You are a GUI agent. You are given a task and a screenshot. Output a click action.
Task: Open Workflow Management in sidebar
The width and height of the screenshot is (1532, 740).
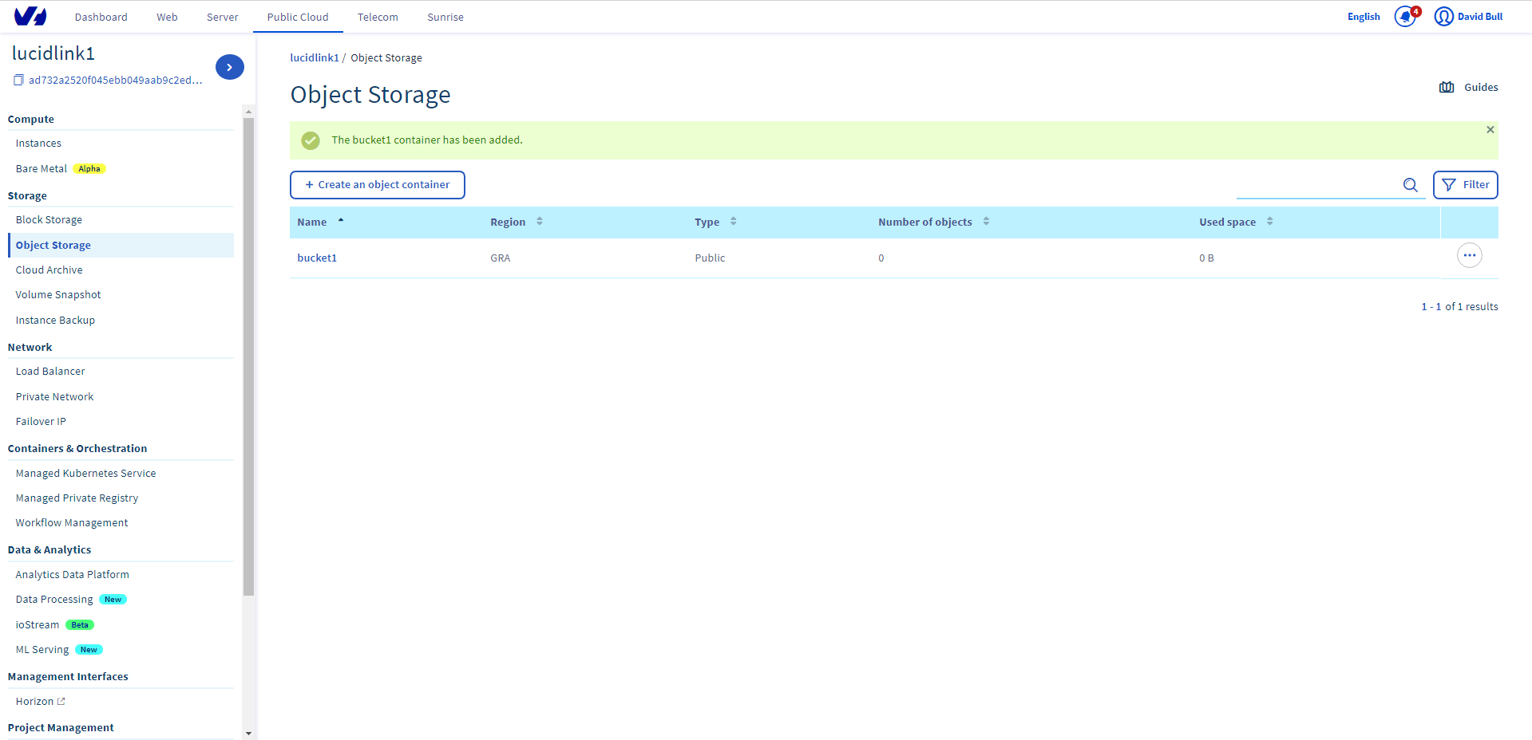pos(72,523)
